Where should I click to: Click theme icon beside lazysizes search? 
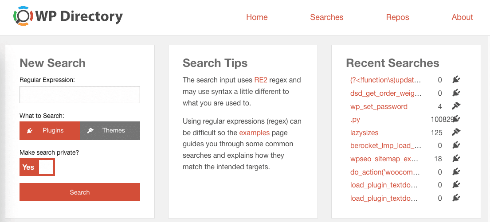[x=456, y=132]
